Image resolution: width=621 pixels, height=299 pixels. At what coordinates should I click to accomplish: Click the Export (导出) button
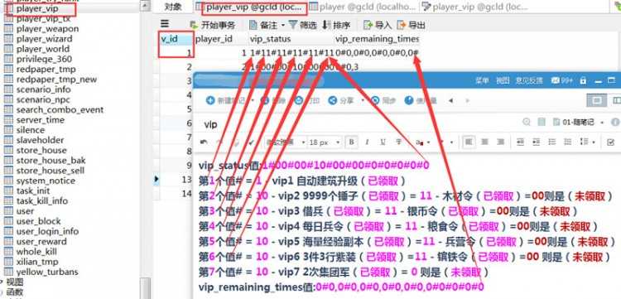click(411, 25)
